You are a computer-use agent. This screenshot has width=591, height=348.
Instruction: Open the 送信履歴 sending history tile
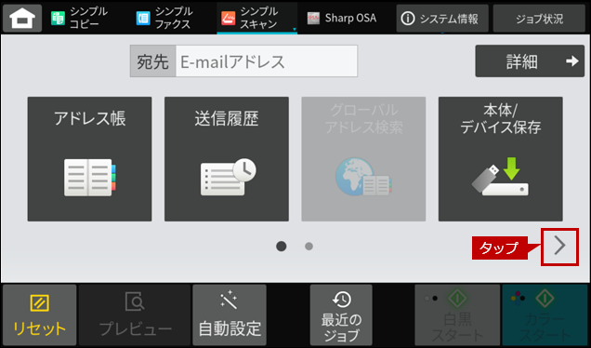[x=227, y=159]
